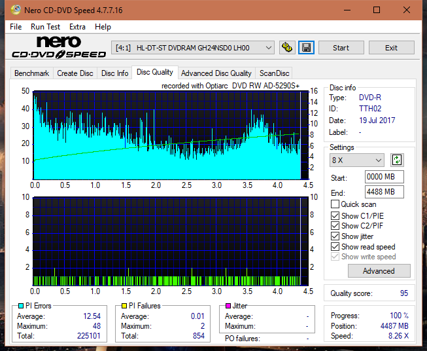Uncheck Show C2/PIF option
This screenshot has height=351, width=427.
coord(335,225)
